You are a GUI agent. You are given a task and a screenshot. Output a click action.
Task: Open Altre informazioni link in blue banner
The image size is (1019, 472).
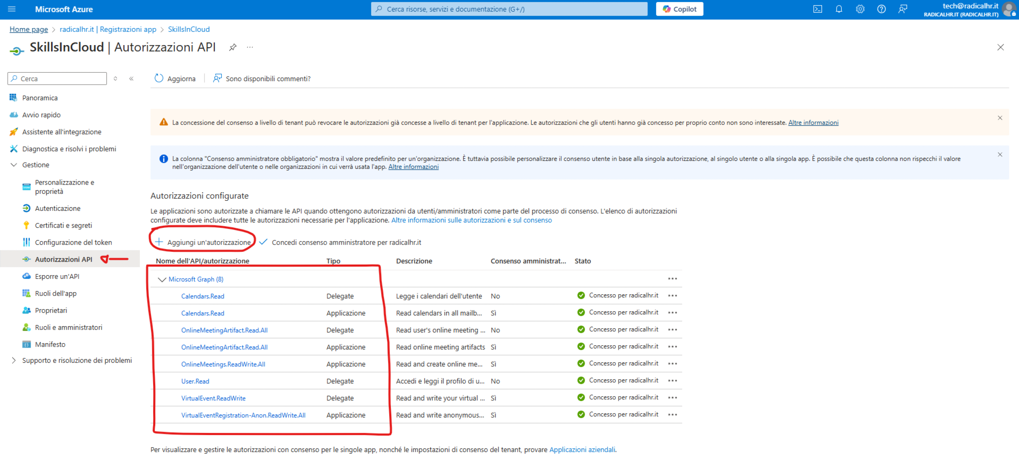pos(413,167)
